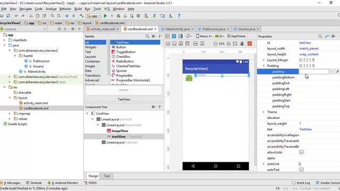
Task: Click the Zoom to fit screen icon
Action: click(x=235, y=44)
